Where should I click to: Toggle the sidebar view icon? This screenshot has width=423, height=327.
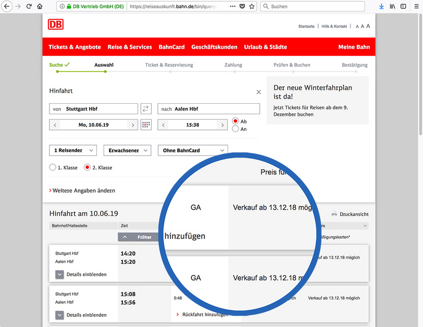coord(403,6)
